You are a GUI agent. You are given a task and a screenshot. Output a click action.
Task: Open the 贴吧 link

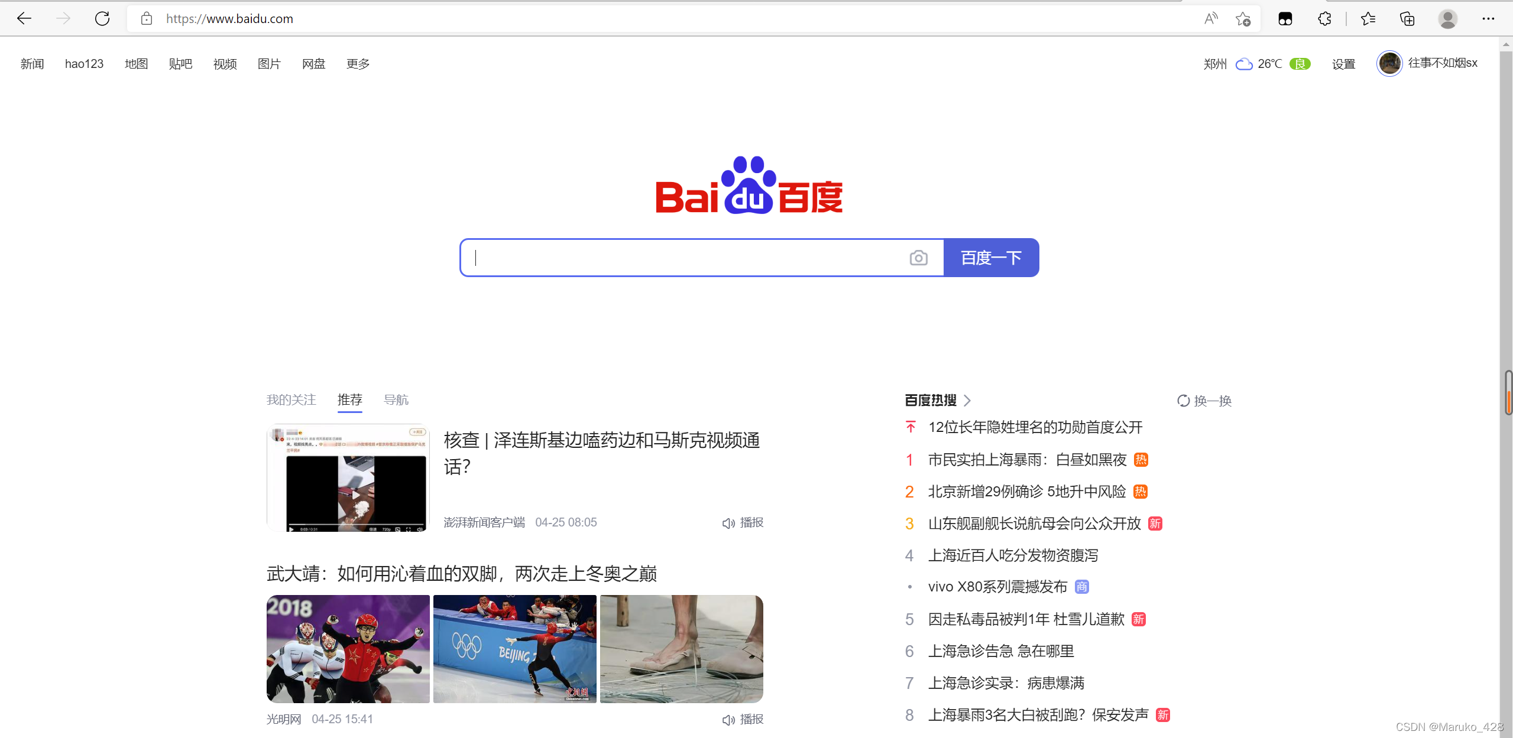point(180,64)
